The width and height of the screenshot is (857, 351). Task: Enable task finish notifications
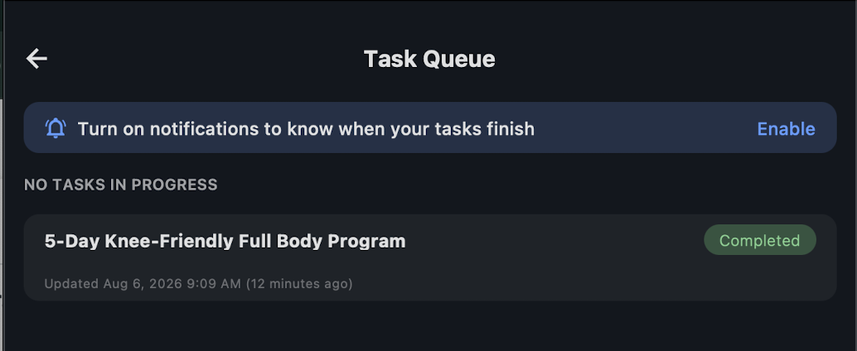click(x=786, y=129)
